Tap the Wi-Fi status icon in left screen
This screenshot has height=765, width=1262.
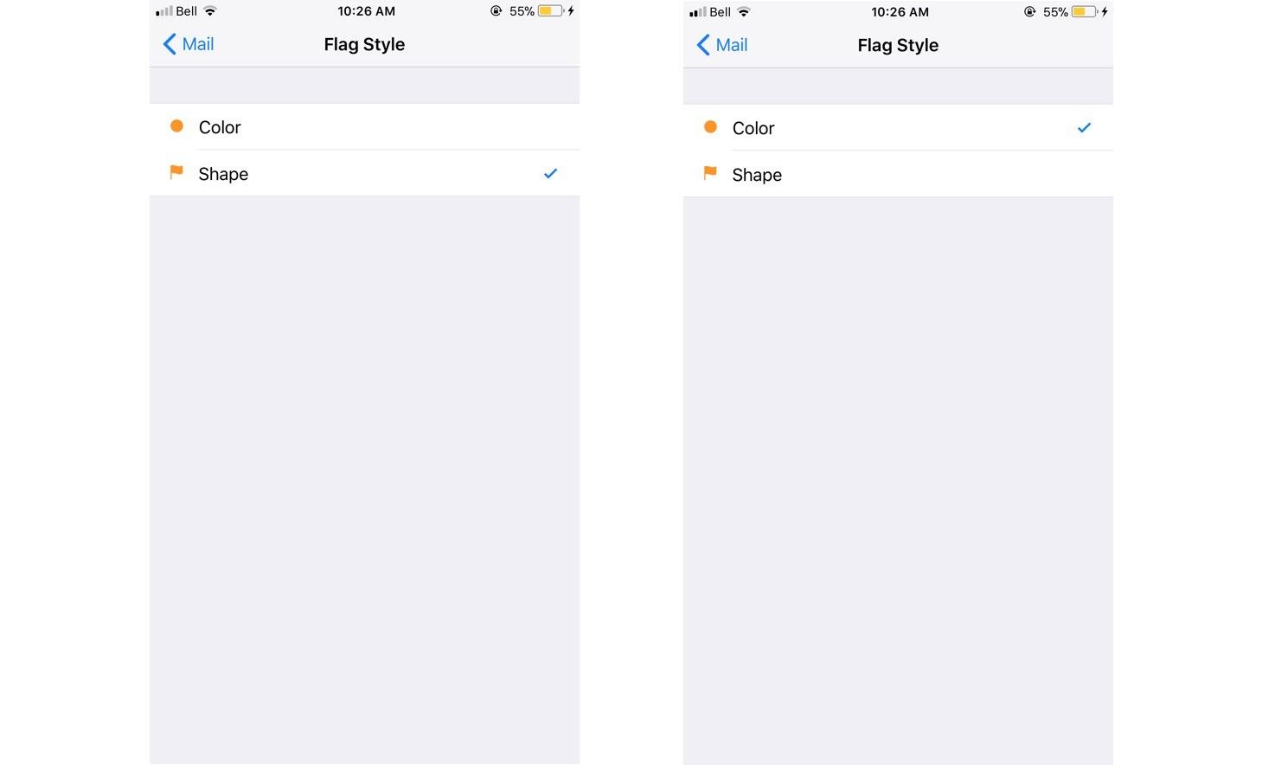[210, 11]
